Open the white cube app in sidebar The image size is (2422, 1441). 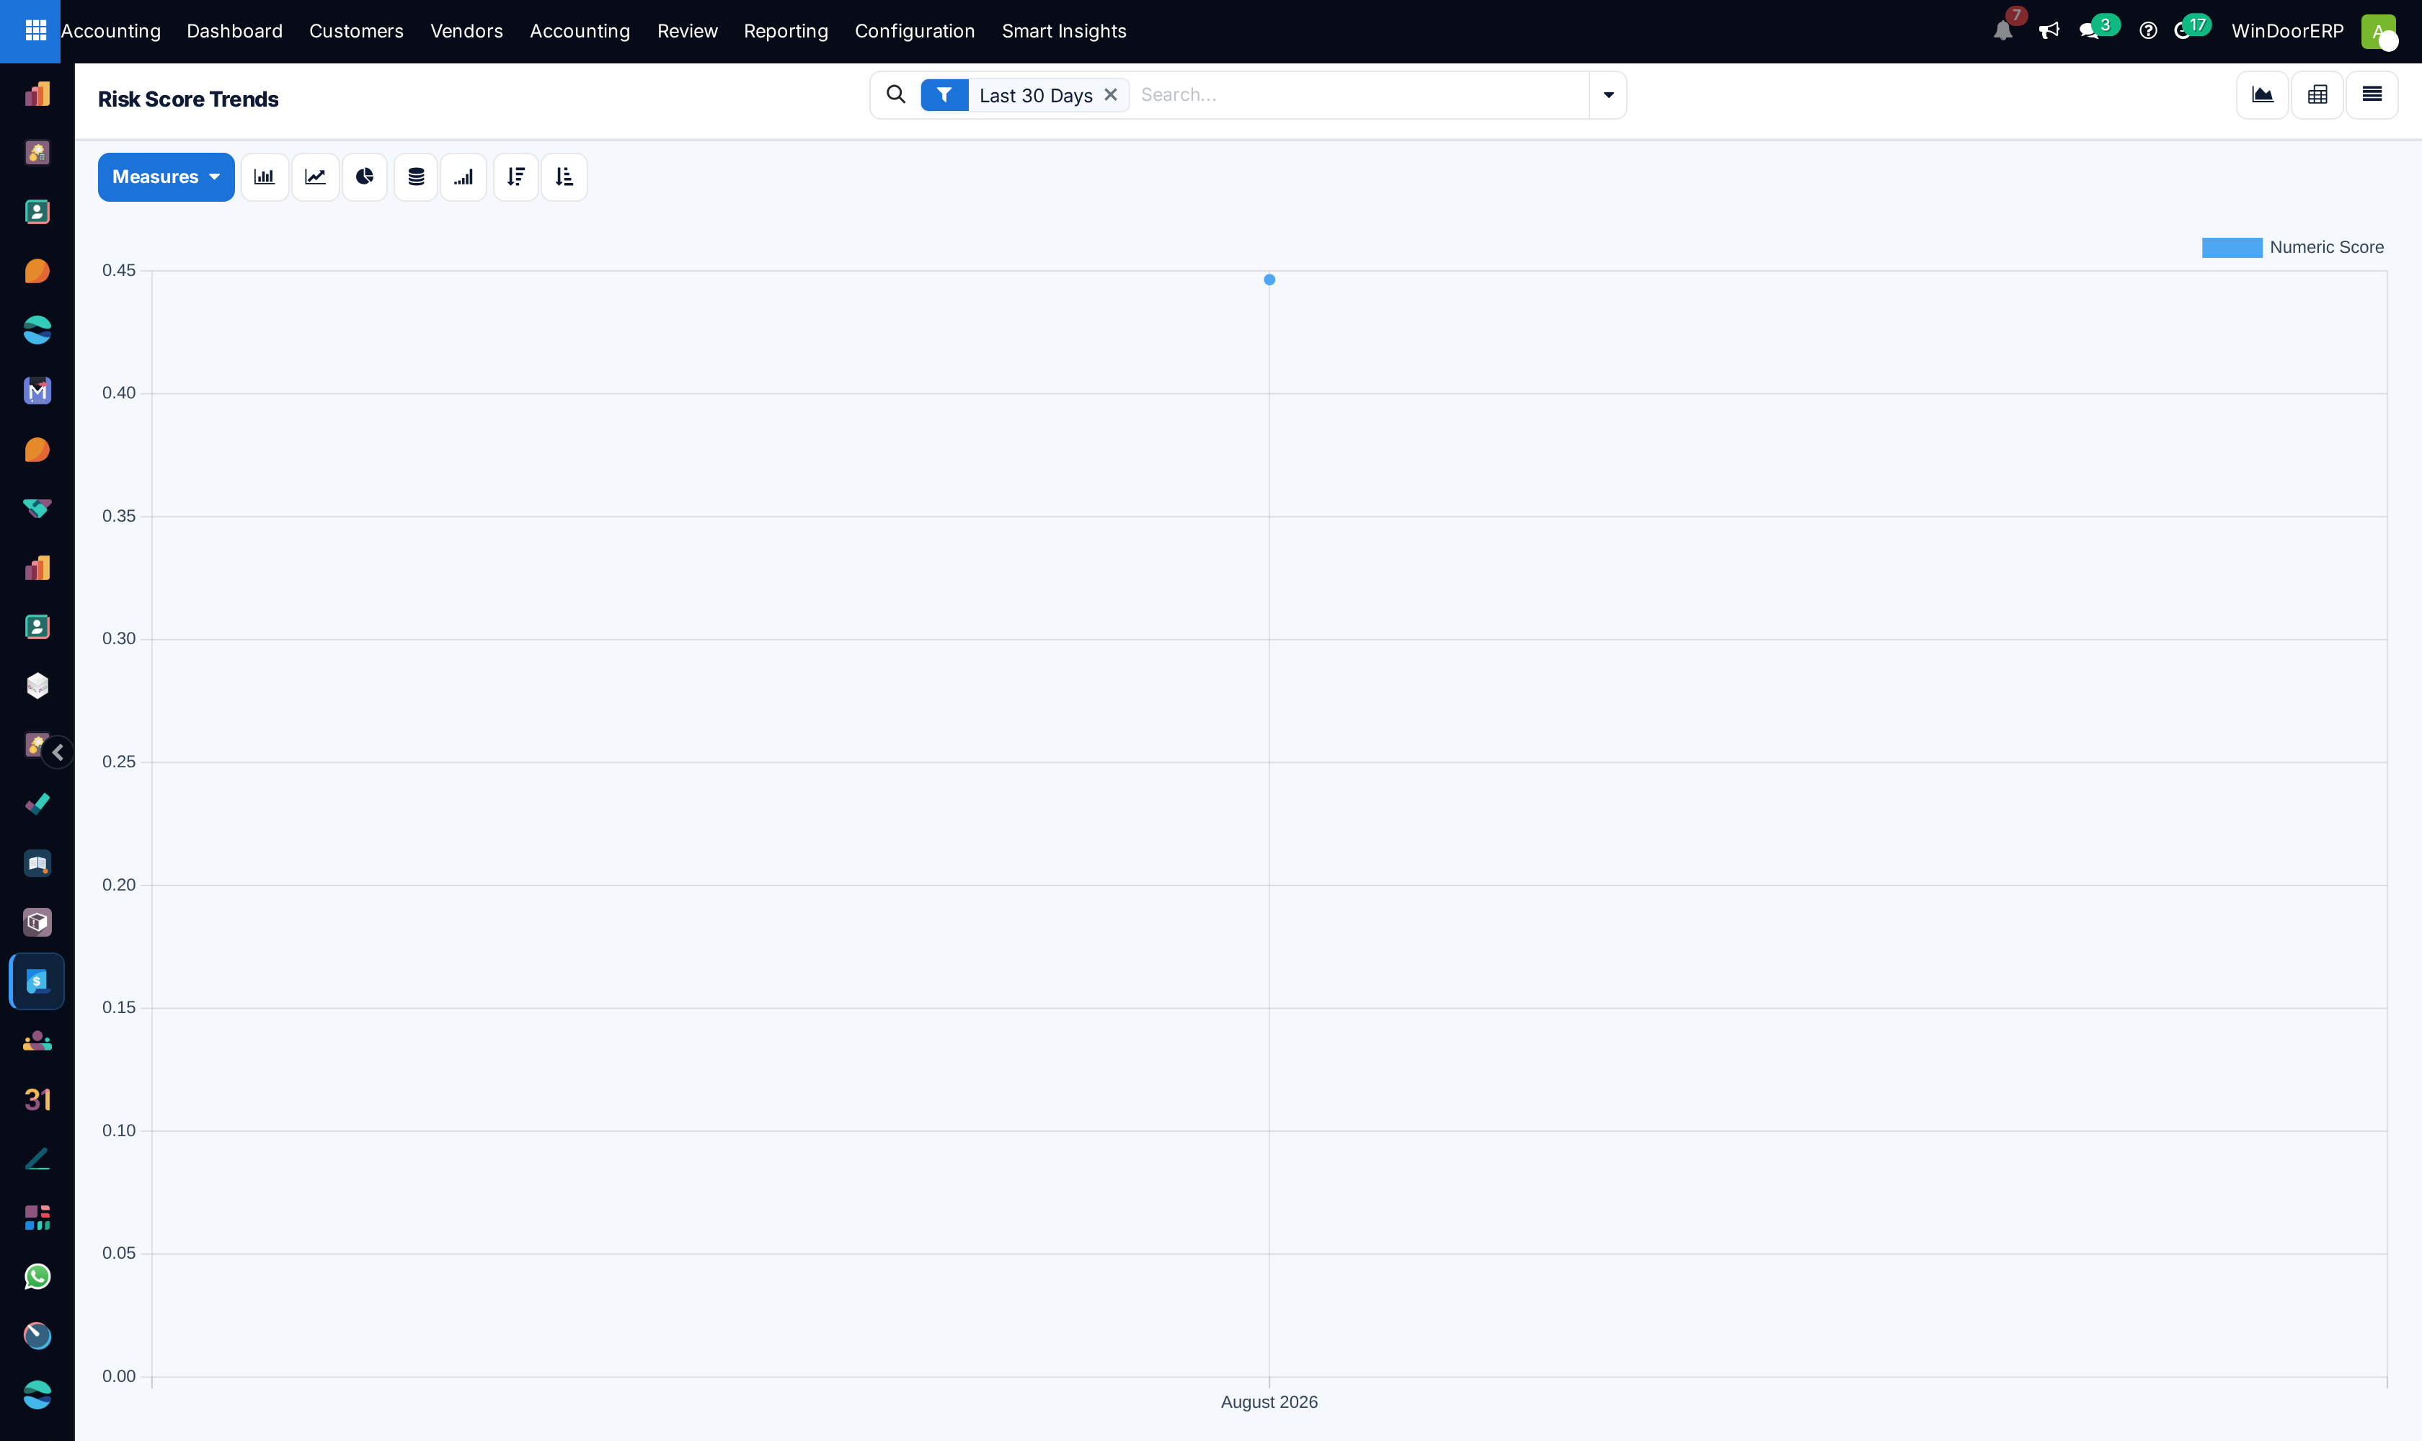[37, 685]
